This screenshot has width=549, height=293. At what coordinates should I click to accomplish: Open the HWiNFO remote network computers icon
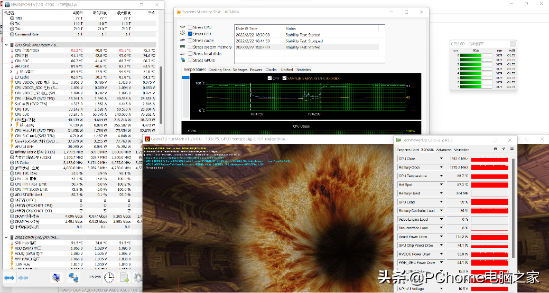73,277
